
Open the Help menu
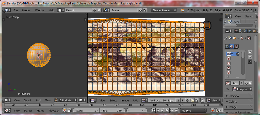pos(51,10)
